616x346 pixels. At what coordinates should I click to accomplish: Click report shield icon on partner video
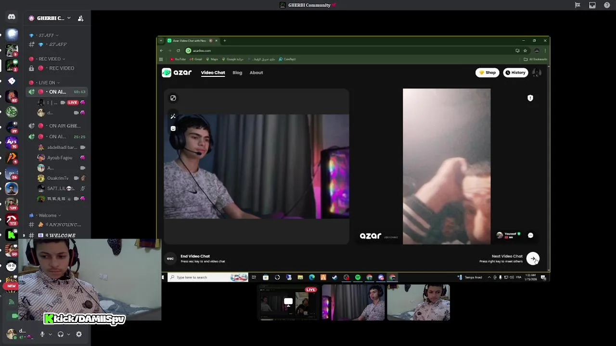(530, 98)
